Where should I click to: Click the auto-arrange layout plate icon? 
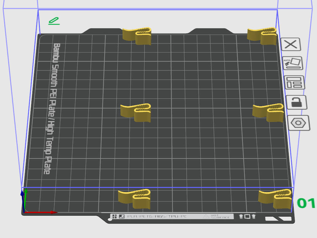click(294, 82)
